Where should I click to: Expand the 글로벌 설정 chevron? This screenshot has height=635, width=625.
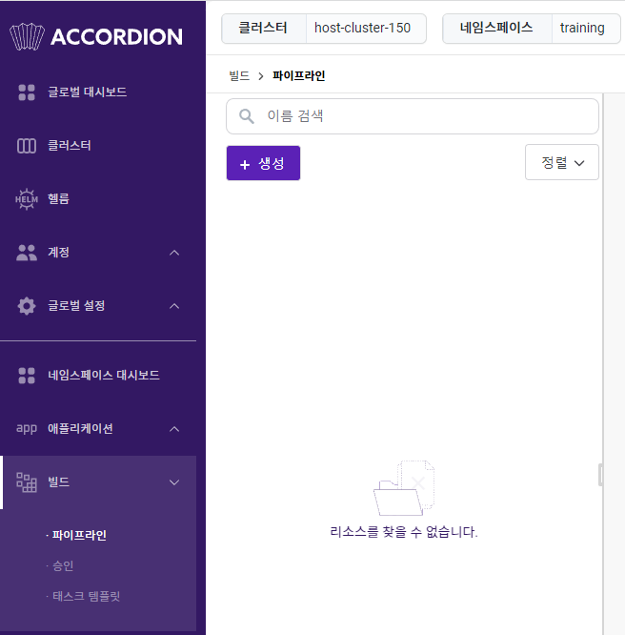(174, 306)
